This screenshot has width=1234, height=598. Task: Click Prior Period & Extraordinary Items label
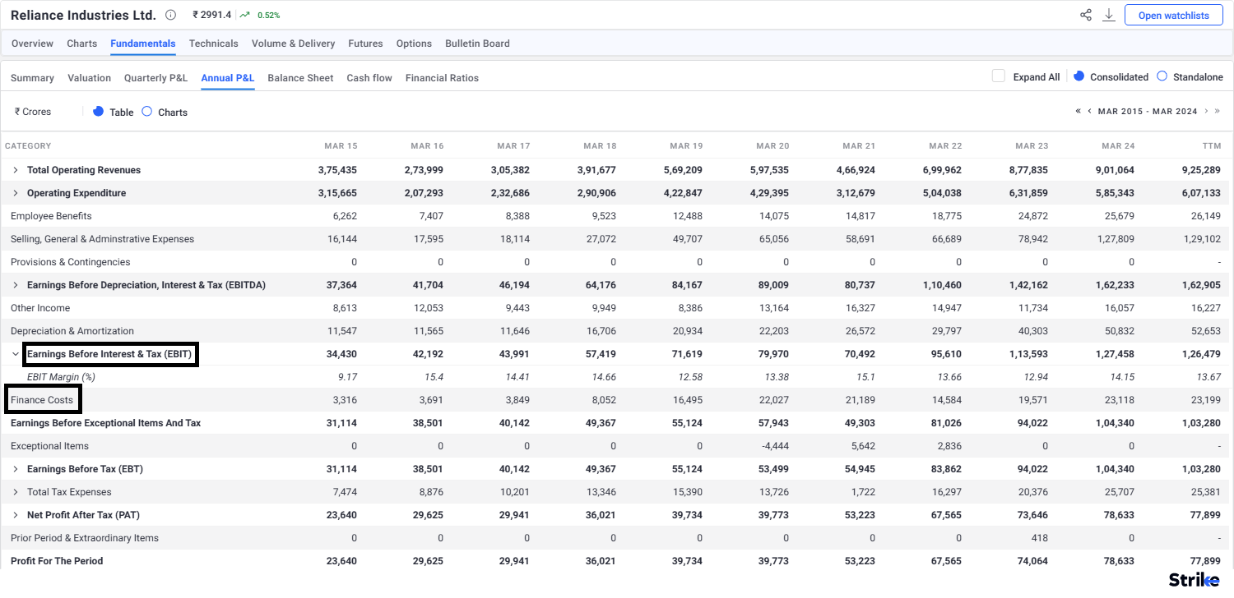[x=85, y=538]
